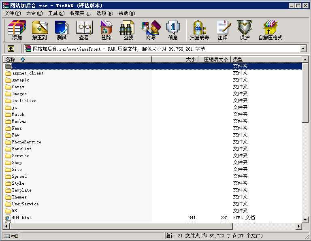Select the Initialize folder icon

(8, 101)
